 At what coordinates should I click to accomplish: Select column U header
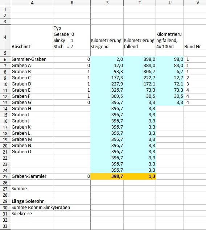coord(170,3)
